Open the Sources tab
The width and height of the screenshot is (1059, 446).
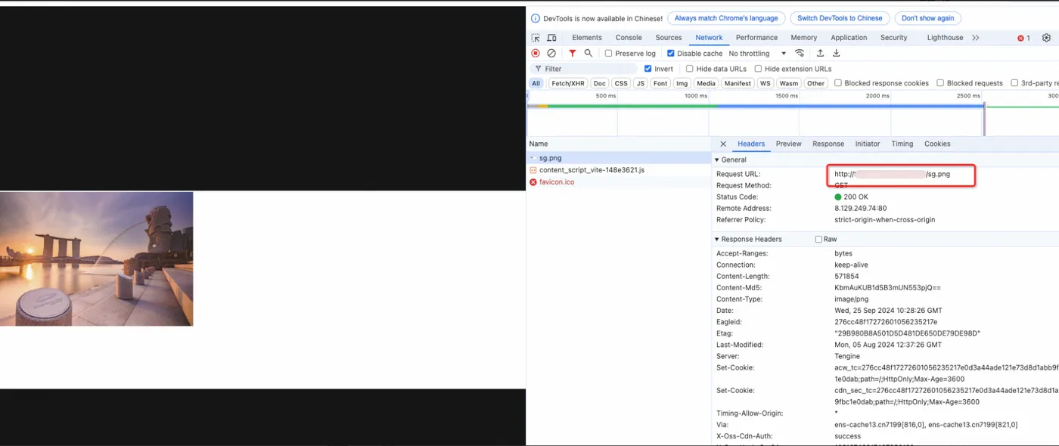point(669,38)
